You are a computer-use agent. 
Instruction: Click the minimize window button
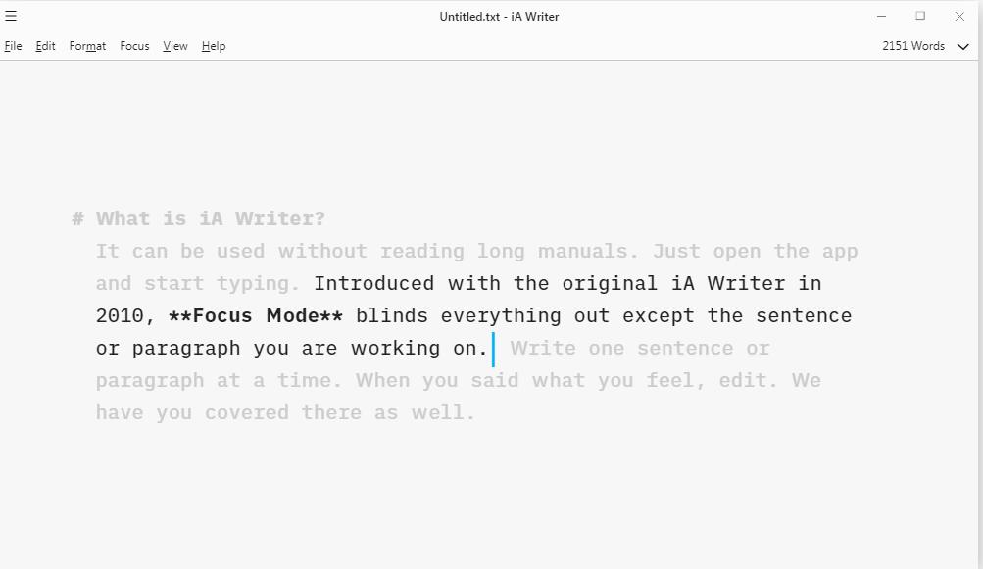881,16
